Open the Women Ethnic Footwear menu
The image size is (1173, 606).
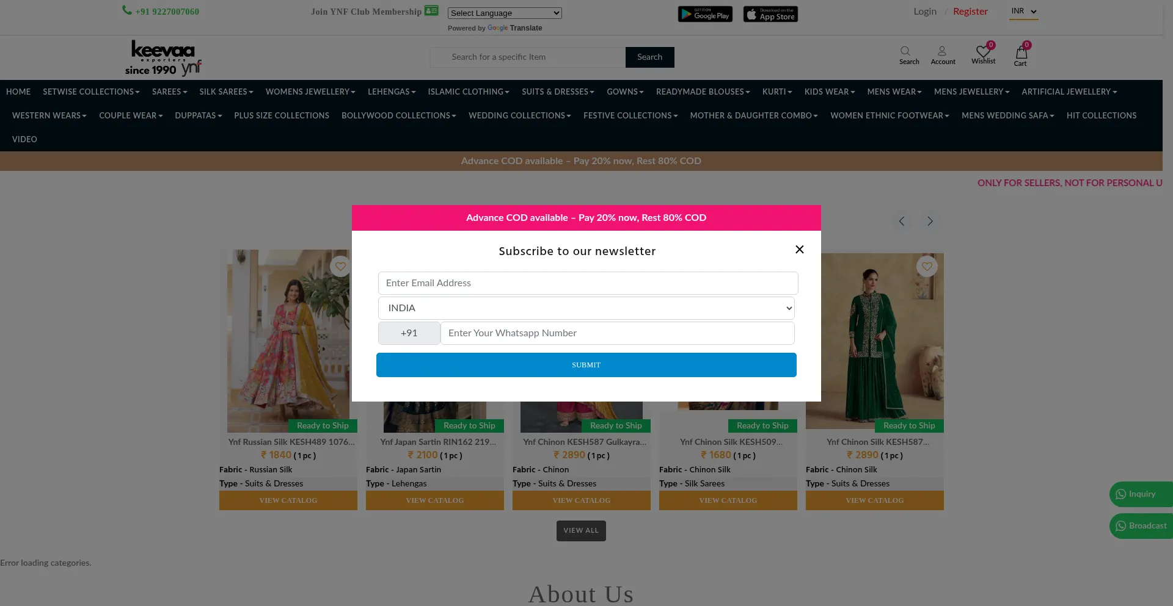tap(890, 115)
